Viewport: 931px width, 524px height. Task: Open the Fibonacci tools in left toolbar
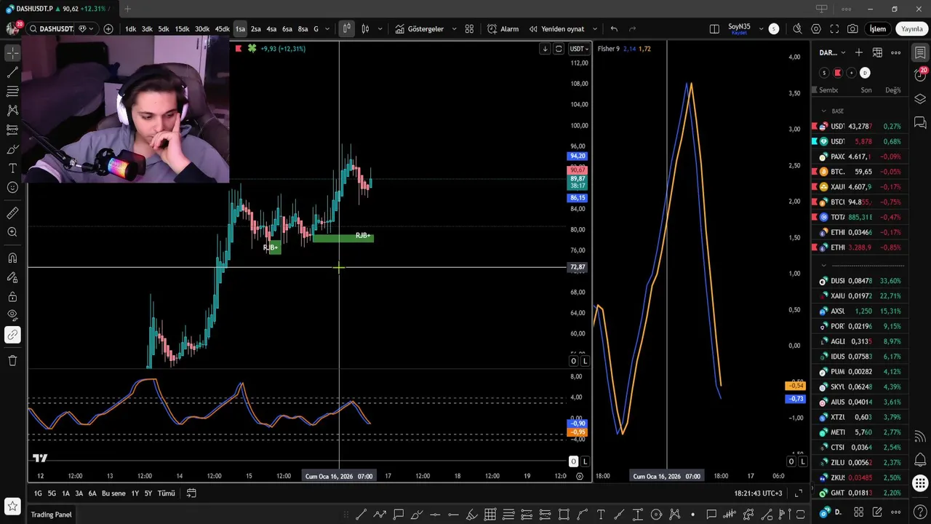12,91
